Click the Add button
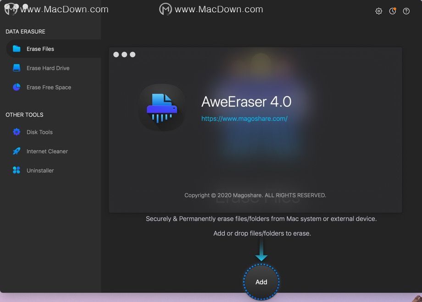 pyautogui.click(x=261, y=282)
